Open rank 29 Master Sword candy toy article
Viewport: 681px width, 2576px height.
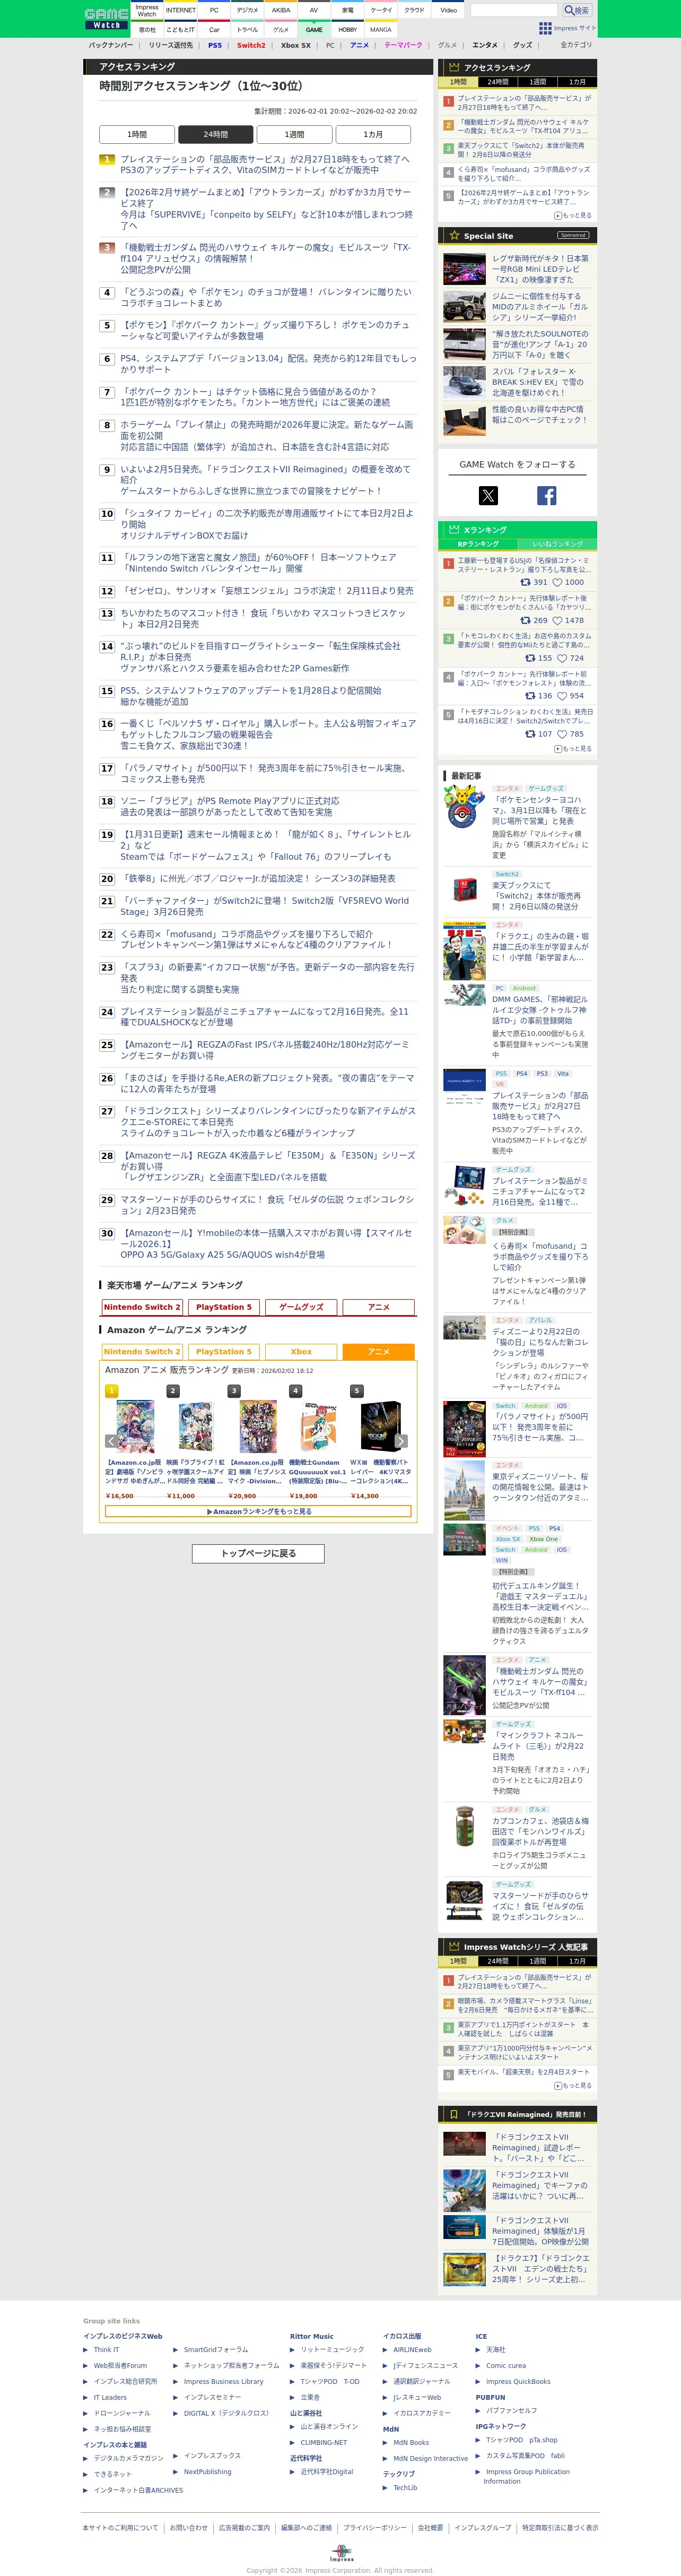pyautogui.click(x=267, y=1204)
